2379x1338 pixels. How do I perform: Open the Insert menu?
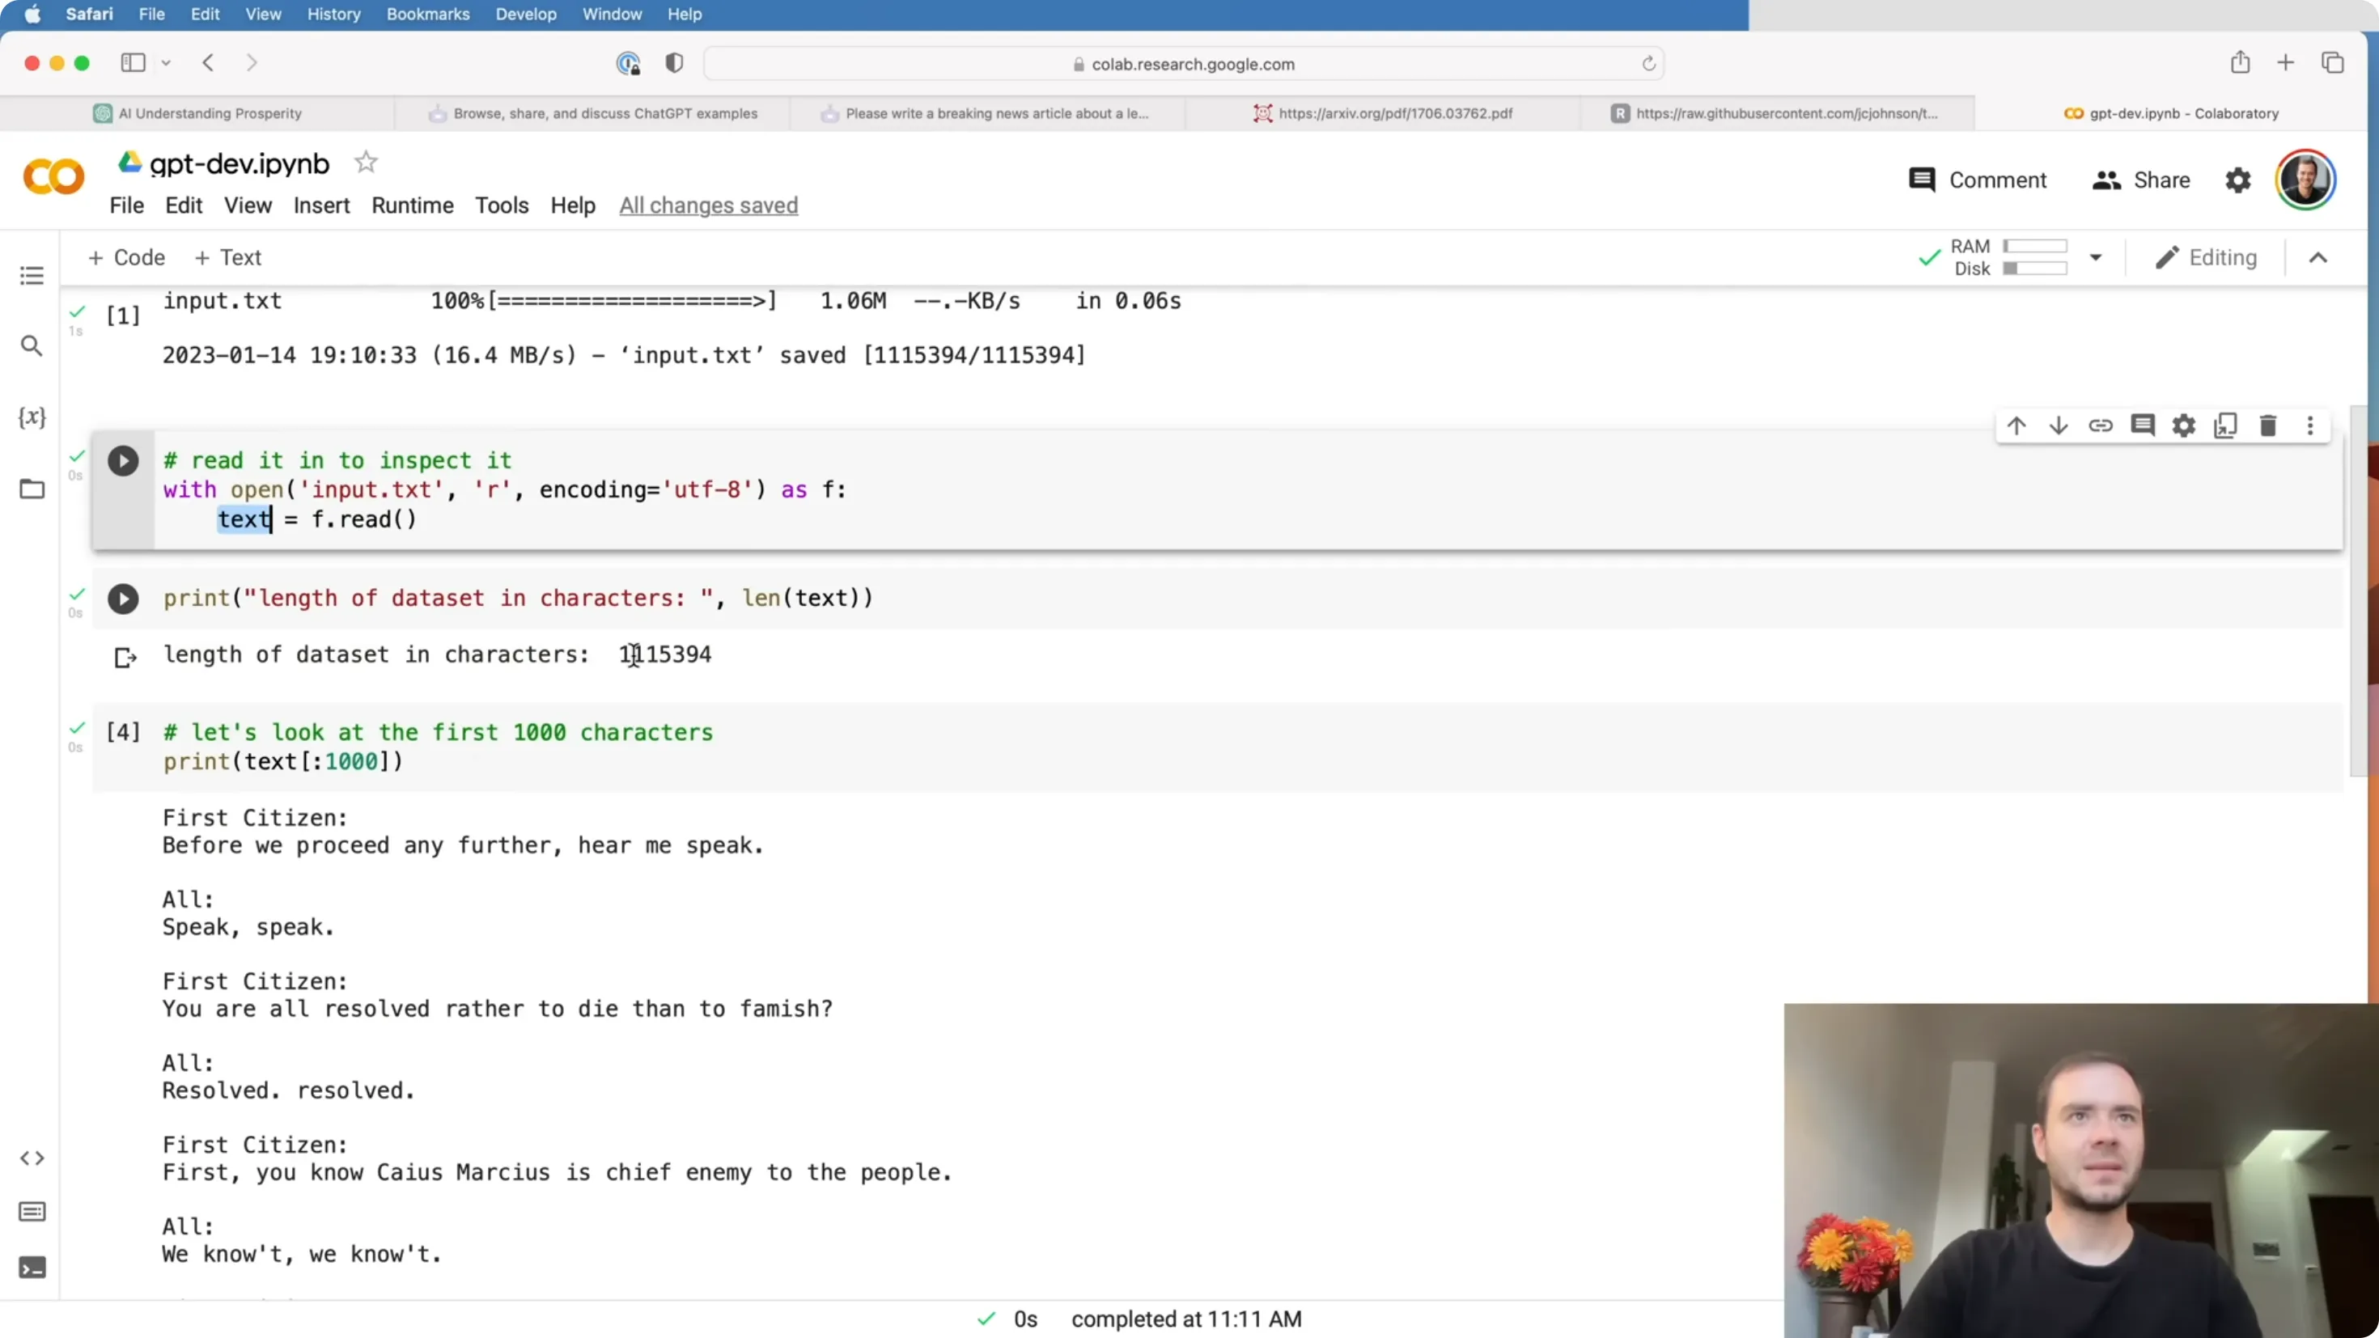point(321,205)
